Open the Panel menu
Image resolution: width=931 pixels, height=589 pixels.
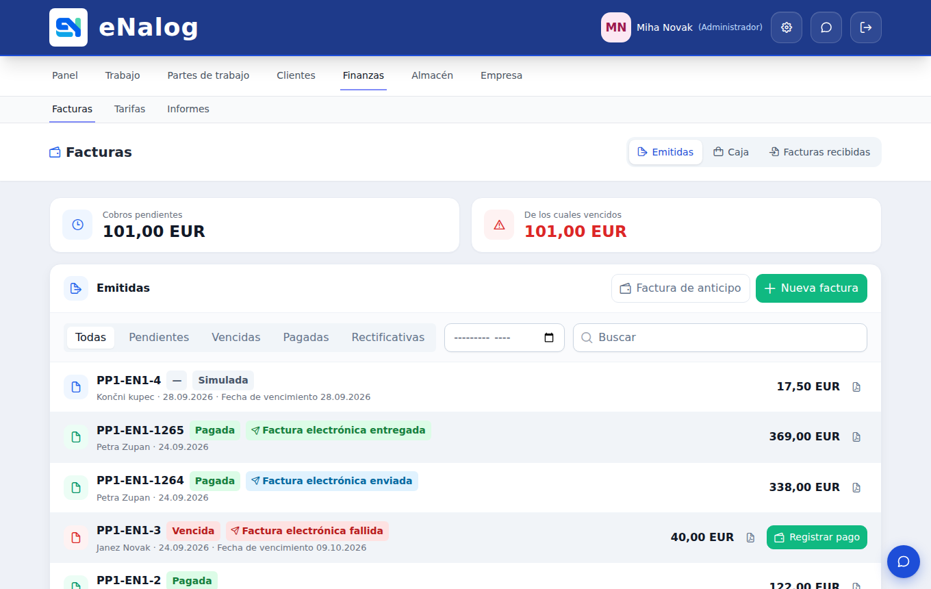pos(65,75)
